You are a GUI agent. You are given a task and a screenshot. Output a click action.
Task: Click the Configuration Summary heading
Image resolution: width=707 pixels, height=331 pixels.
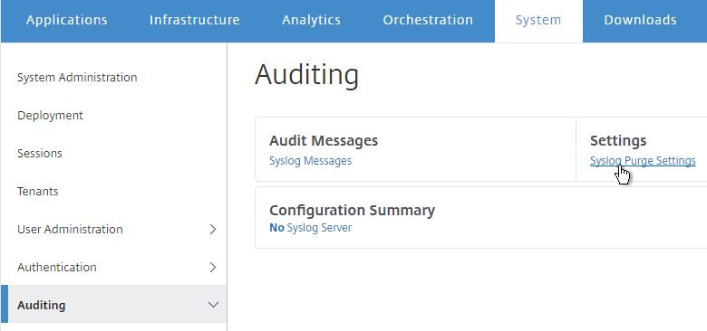pos(352,210)
